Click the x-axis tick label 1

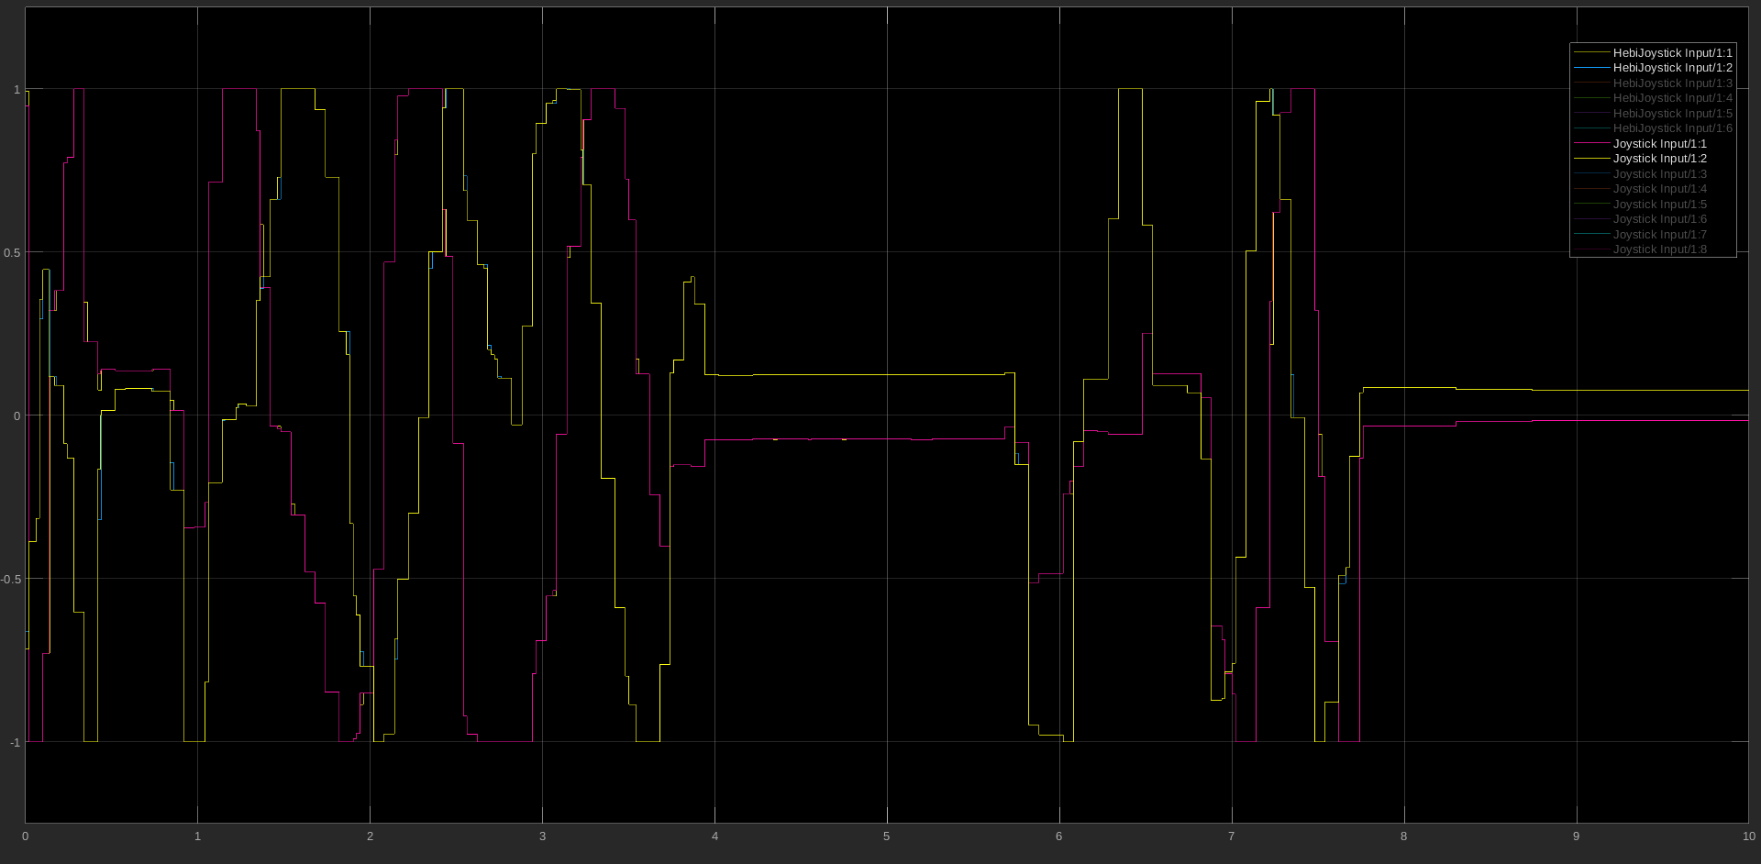(197, 836)
